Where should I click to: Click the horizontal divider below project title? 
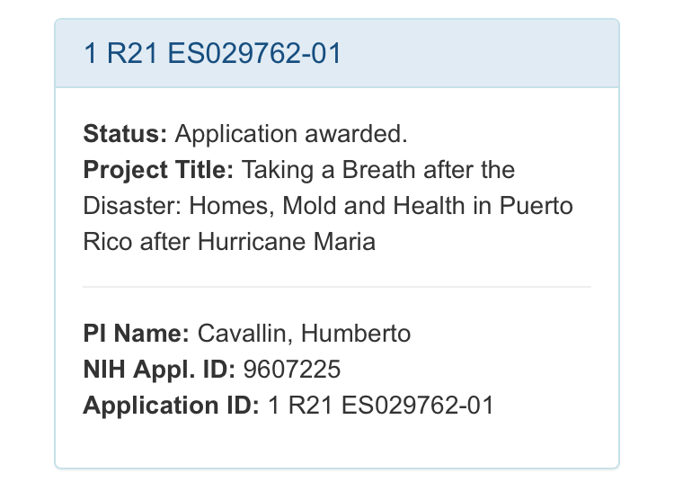coord(337,286)
